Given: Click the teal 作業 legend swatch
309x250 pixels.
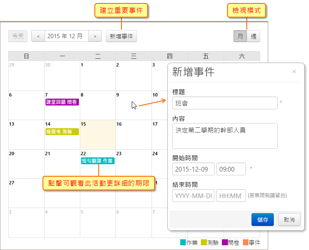Looking at the screenshot, I should (183, 243).
